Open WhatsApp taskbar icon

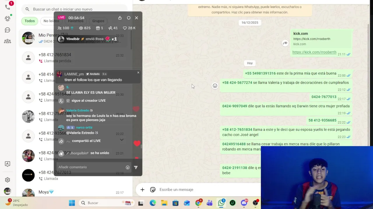(221, 203)
